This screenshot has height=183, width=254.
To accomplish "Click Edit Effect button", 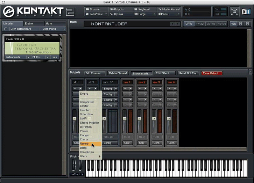I will 165,73.
